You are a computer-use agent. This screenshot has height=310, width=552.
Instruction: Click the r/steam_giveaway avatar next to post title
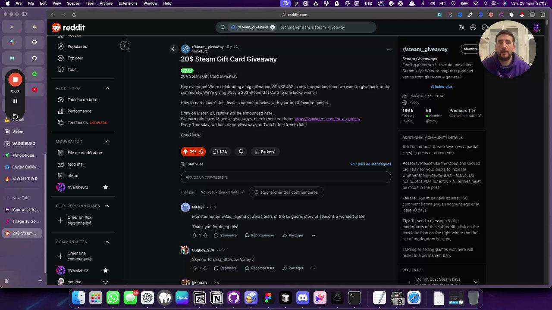185,49
